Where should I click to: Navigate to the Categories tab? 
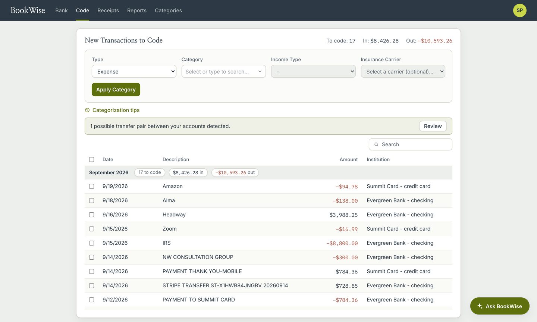pyautogui.click(x=168, y=10)
